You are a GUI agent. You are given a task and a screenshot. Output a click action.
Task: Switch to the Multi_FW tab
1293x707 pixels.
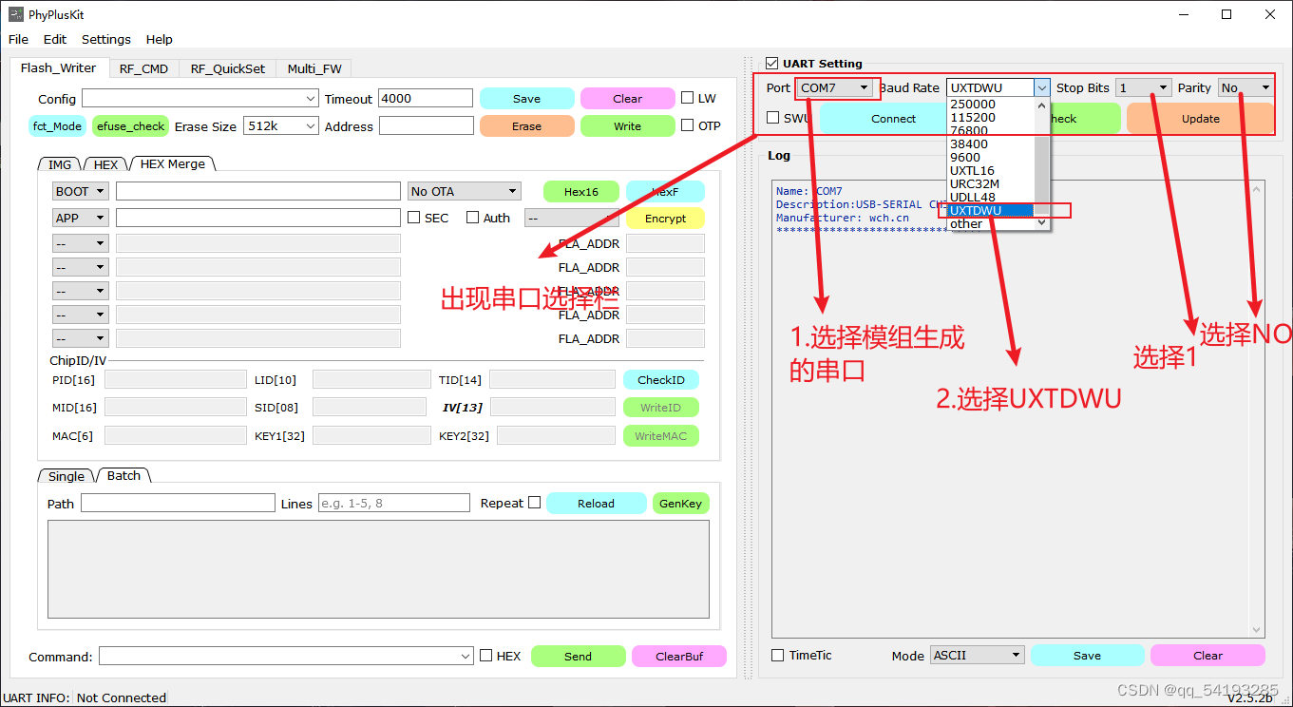314,68
